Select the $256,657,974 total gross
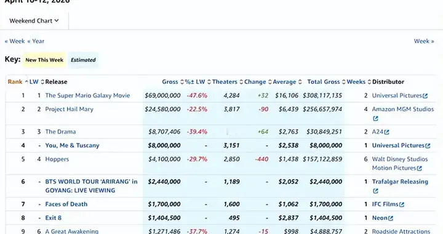Screen dimensions: 443x234 tap(322, 110)
